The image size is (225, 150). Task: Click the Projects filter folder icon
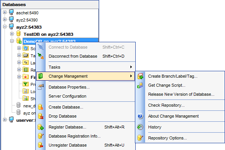point(26,84)
